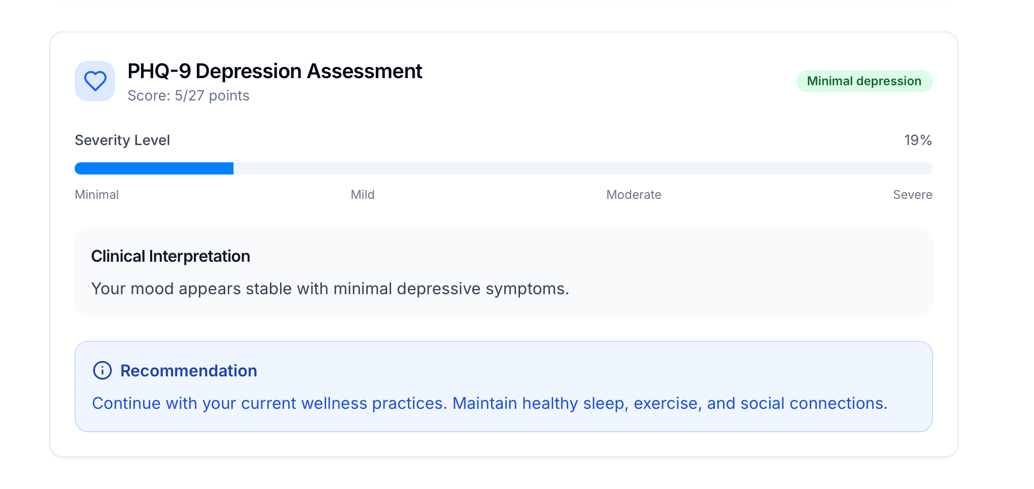The height and width of the screenshot is (489, 1034).
Task: Select the Score: 5/27 points text
Action: [188, 96]
